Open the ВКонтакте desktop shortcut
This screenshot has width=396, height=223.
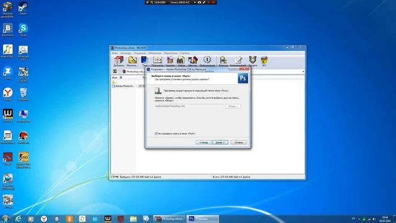[7, 30]
